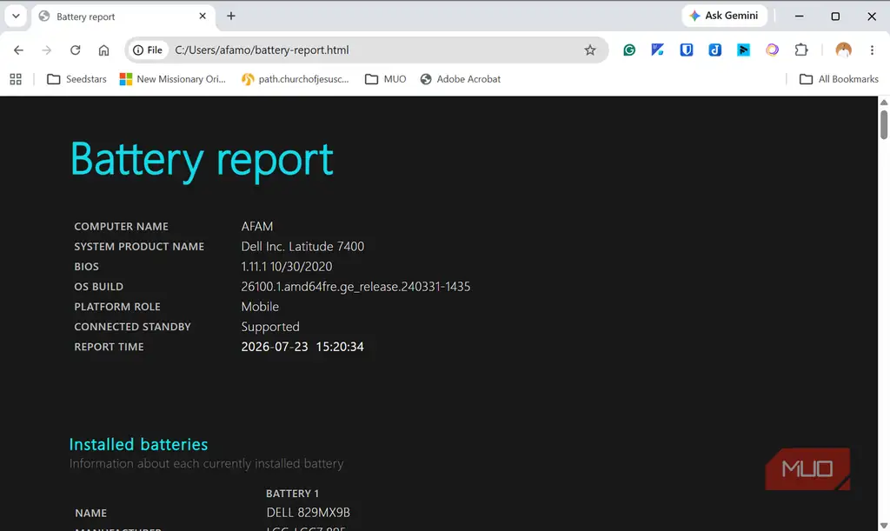Open the user profile avatar

pos(843,50)
